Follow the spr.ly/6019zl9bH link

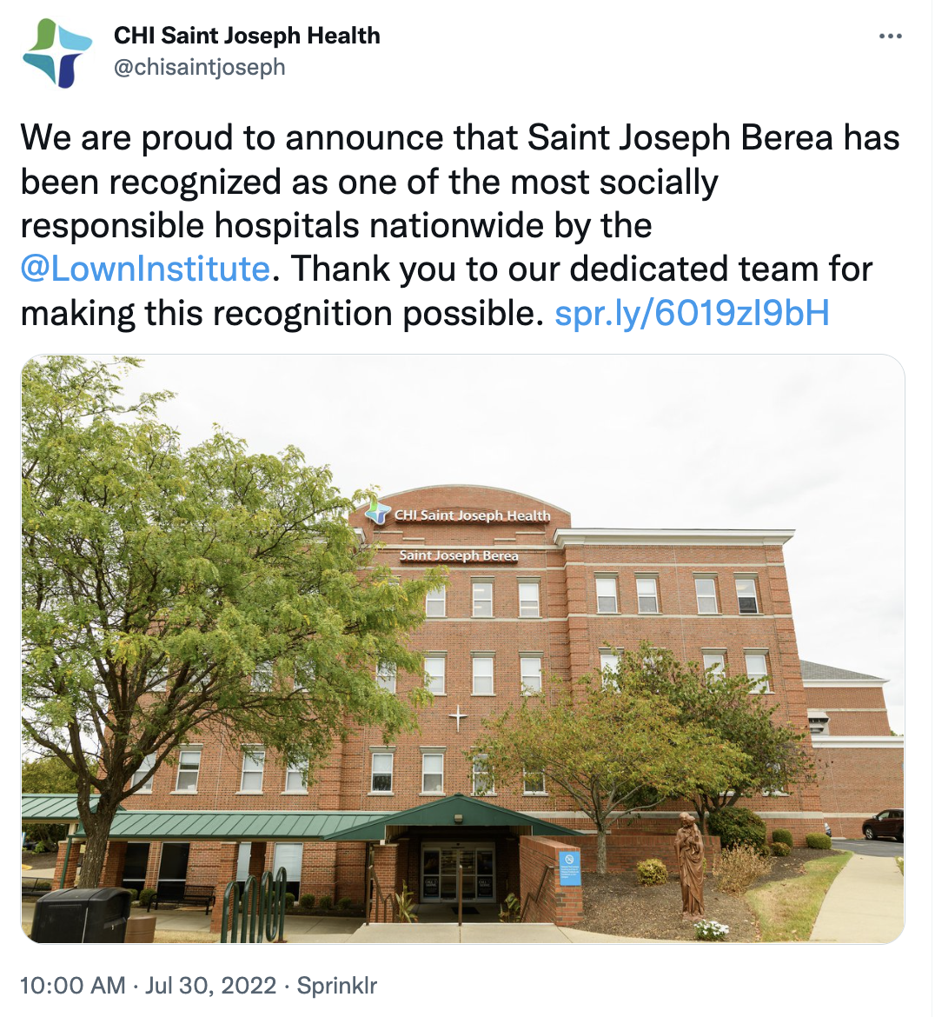[x=692, y=312]
